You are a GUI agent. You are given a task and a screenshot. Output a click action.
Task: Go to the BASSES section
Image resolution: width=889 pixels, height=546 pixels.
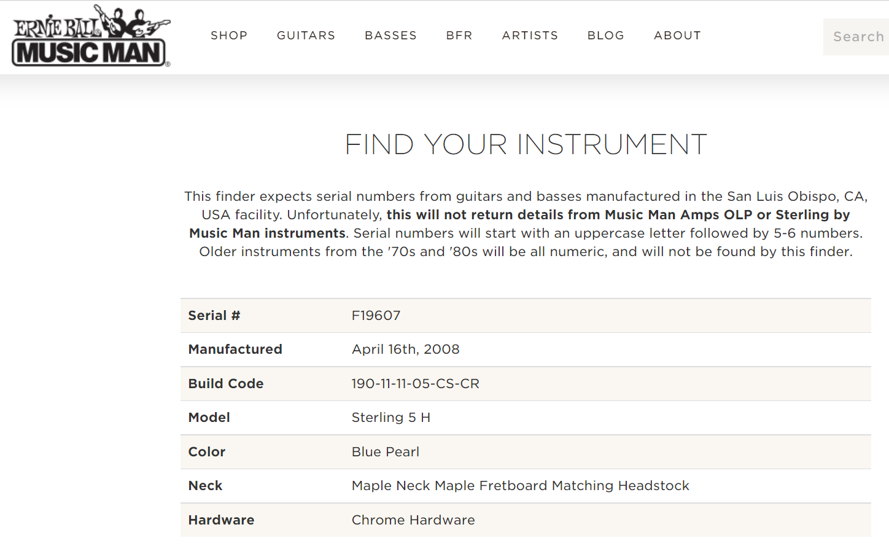pos(390,36)
